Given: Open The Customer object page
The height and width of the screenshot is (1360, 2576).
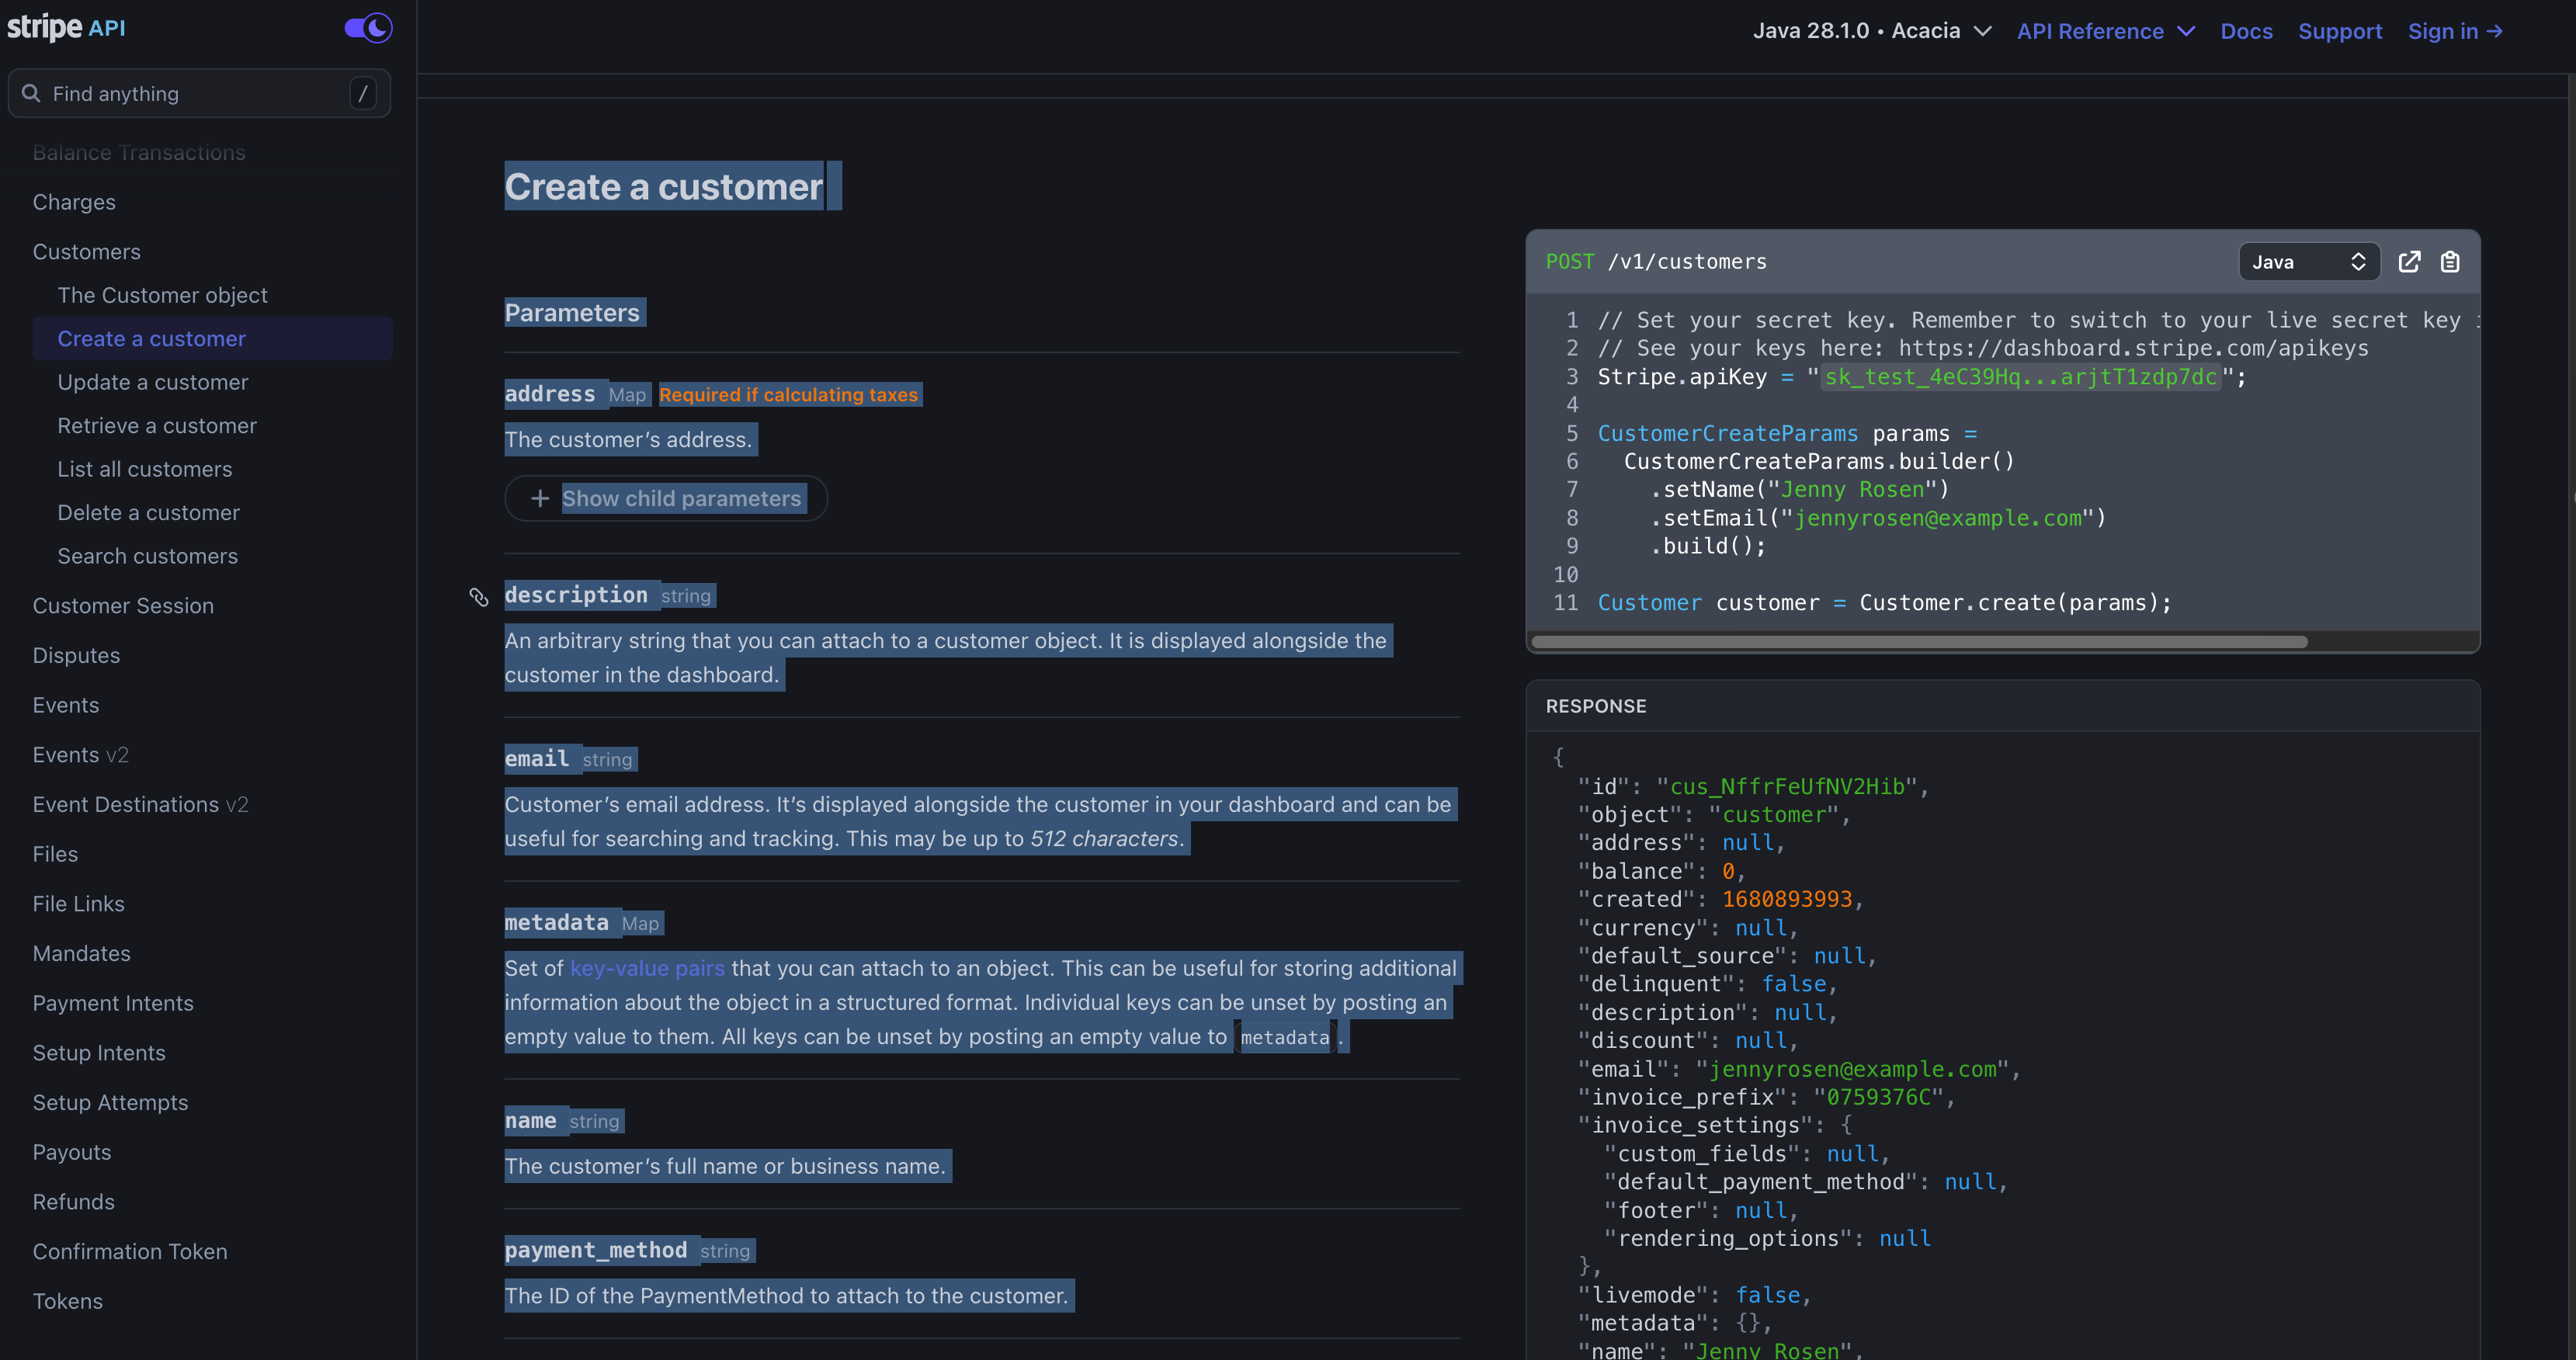Looking at the screenshot, I should coord(162,295).
